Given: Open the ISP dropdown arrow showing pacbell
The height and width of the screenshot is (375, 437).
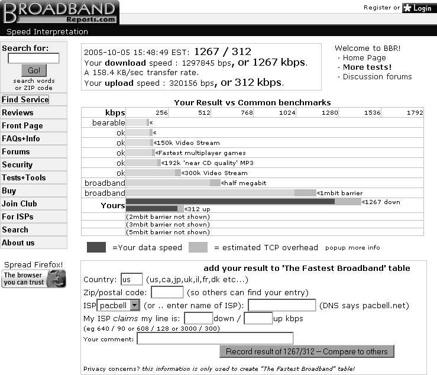Looking at the screenshot, I should pos(135,305).
